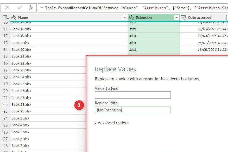Click the Value To Find input field
228x152 pixels.
point(133,95)
